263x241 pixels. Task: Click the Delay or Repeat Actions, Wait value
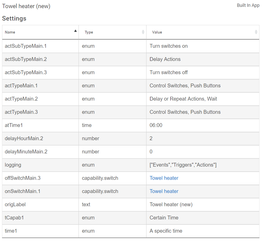coord(183,99)
